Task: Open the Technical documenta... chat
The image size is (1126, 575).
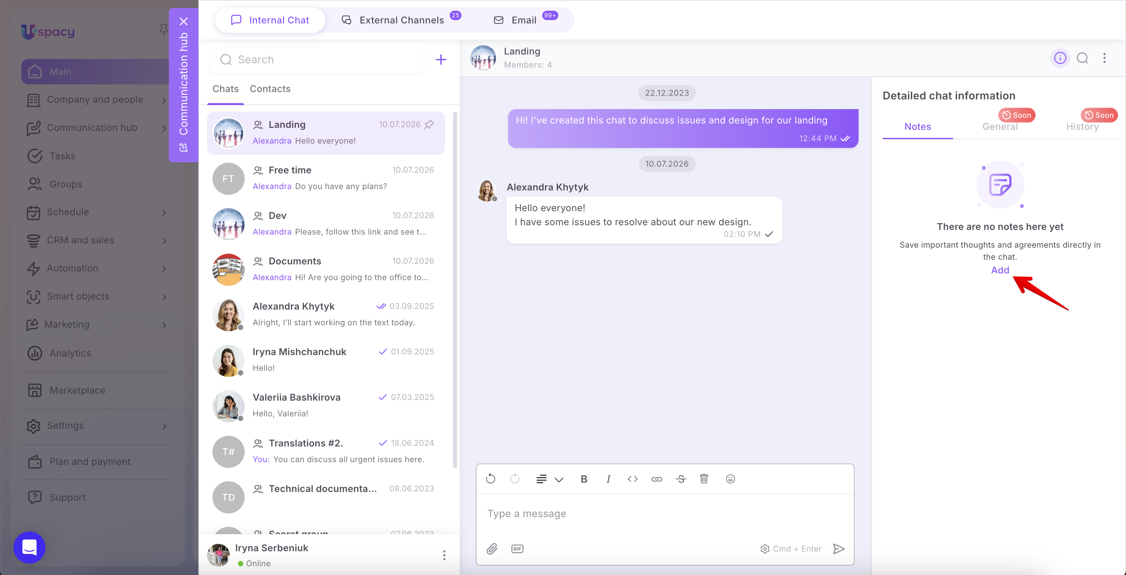Action: 326,497
